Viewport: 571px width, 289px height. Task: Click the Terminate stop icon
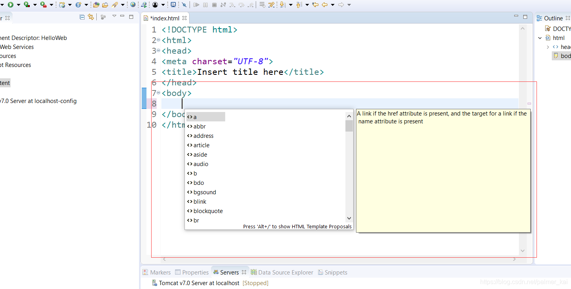(214, 5)
